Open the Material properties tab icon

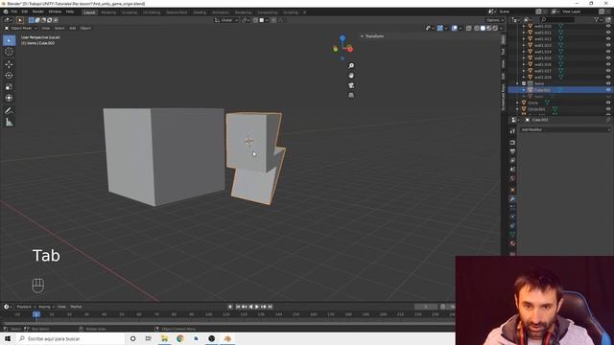[512, 243]
